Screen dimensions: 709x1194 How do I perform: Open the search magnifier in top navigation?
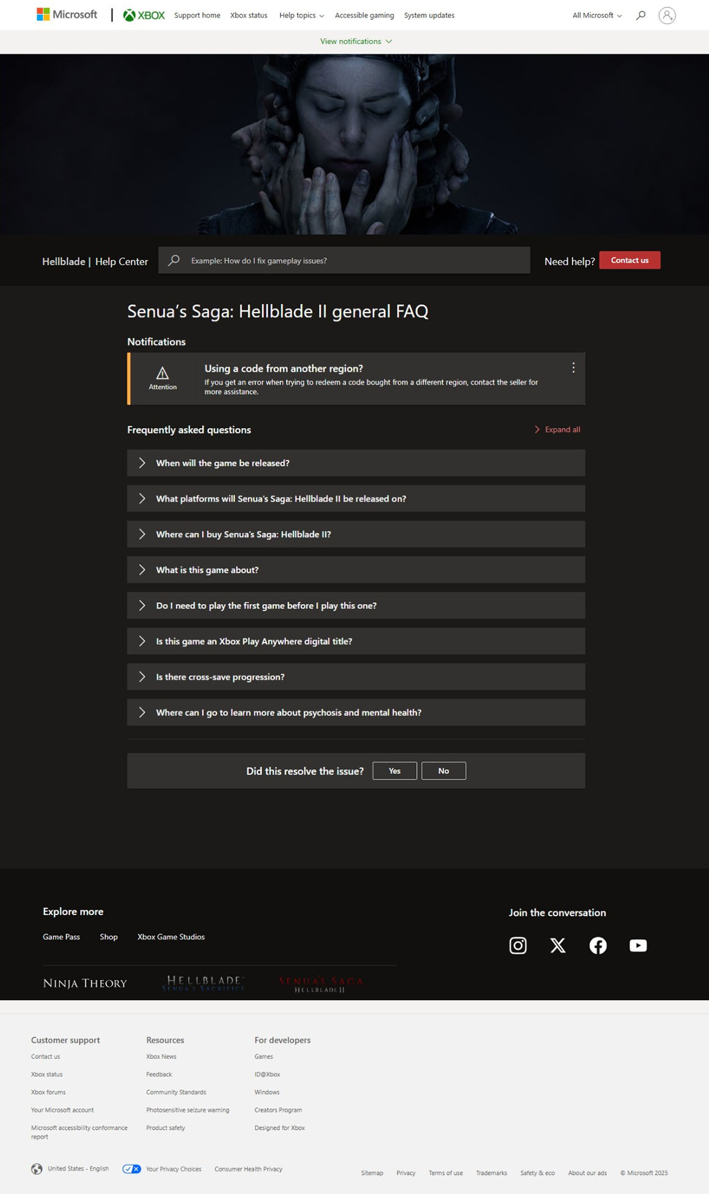pyautogui.click(x=641, y=15)
